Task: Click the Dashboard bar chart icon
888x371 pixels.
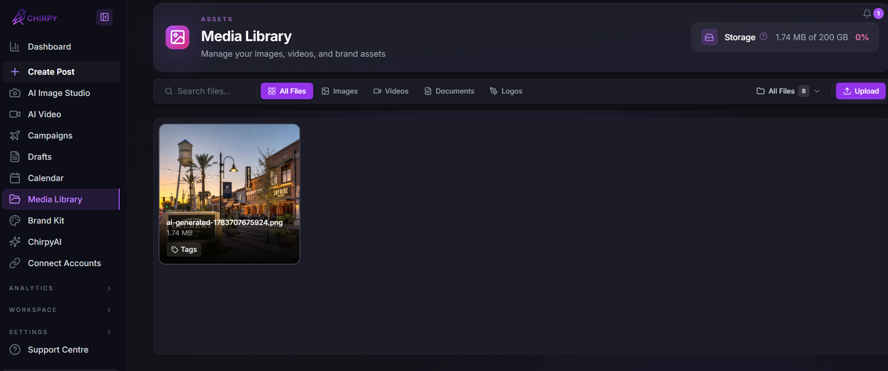Action: click(x=15, y=47)
